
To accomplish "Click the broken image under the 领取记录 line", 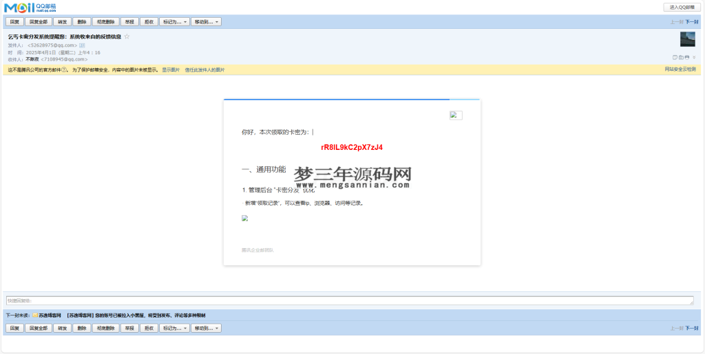I will tap(244, 219).
